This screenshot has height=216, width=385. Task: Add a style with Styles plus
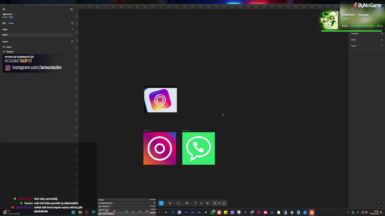382,40
